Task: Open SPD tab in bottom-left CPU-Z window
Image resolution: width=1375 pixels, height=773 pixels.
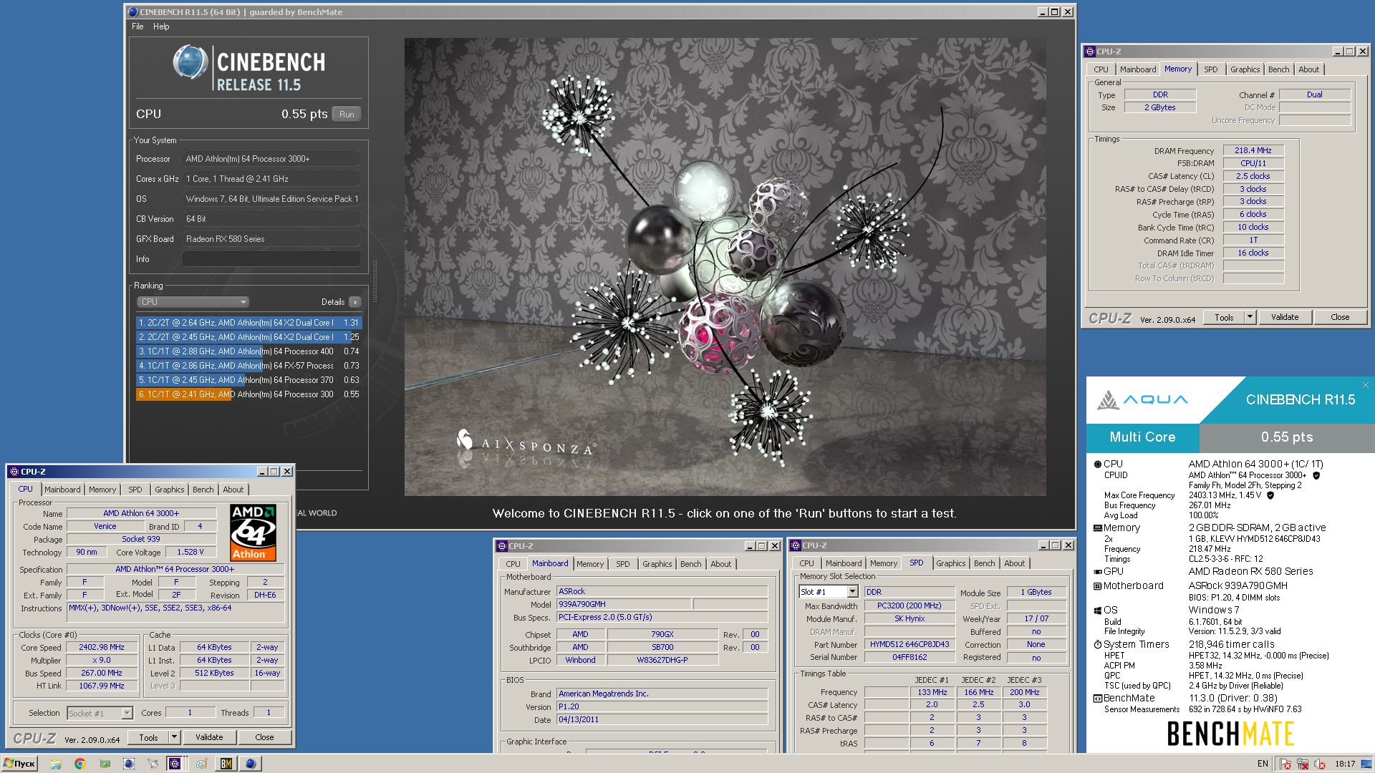Action: coord(135,490)
